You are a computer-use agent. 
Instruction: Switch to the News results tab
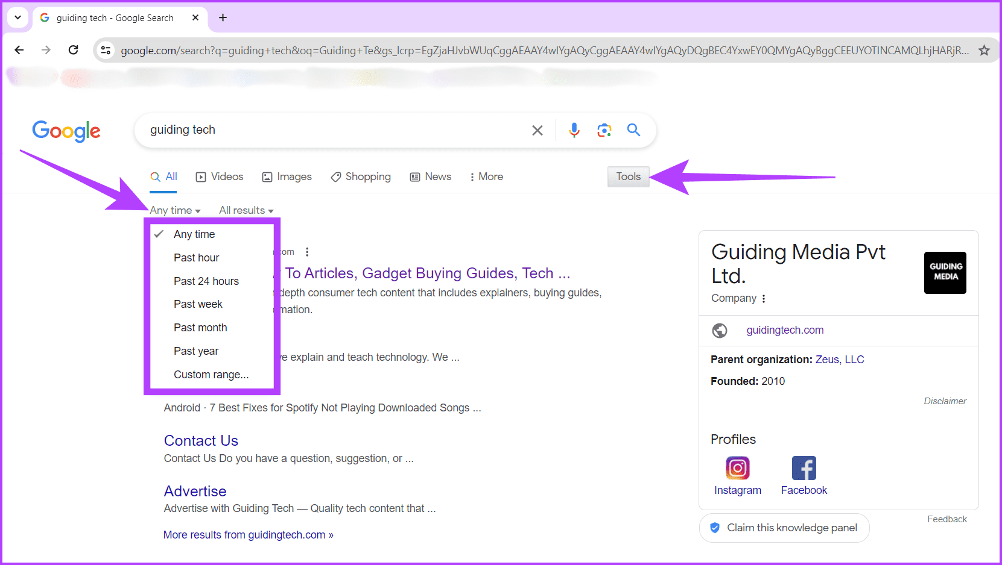[x=430, y=176]
